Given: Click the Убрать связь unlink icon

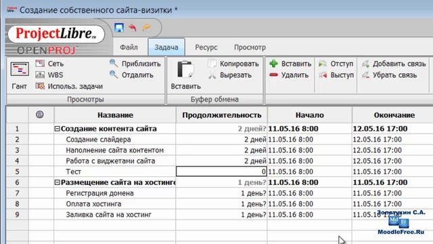Looking at the screenshot, I should [x=365, y=75].
